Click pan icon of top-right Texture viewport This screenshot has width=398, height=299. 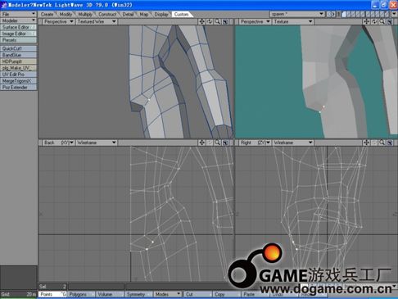pyautogui.click(x=367, y=21)
